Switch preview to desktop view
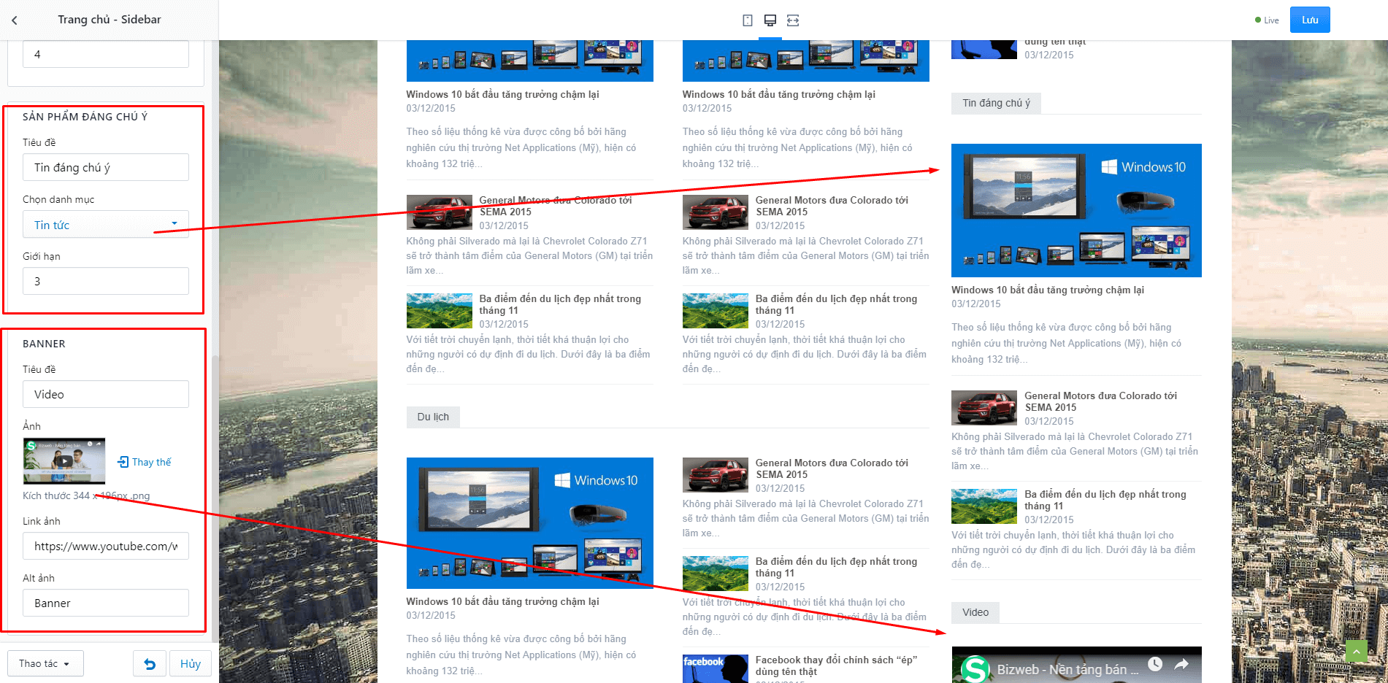 click(770, 20)
